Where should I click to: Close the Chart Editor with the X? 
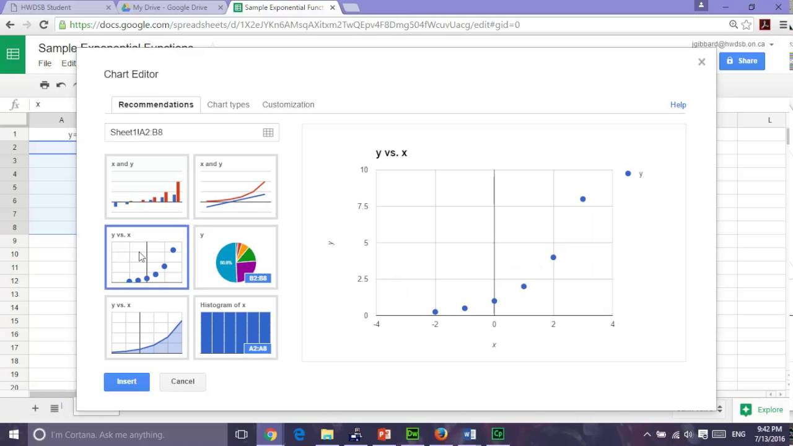(701, 62)
